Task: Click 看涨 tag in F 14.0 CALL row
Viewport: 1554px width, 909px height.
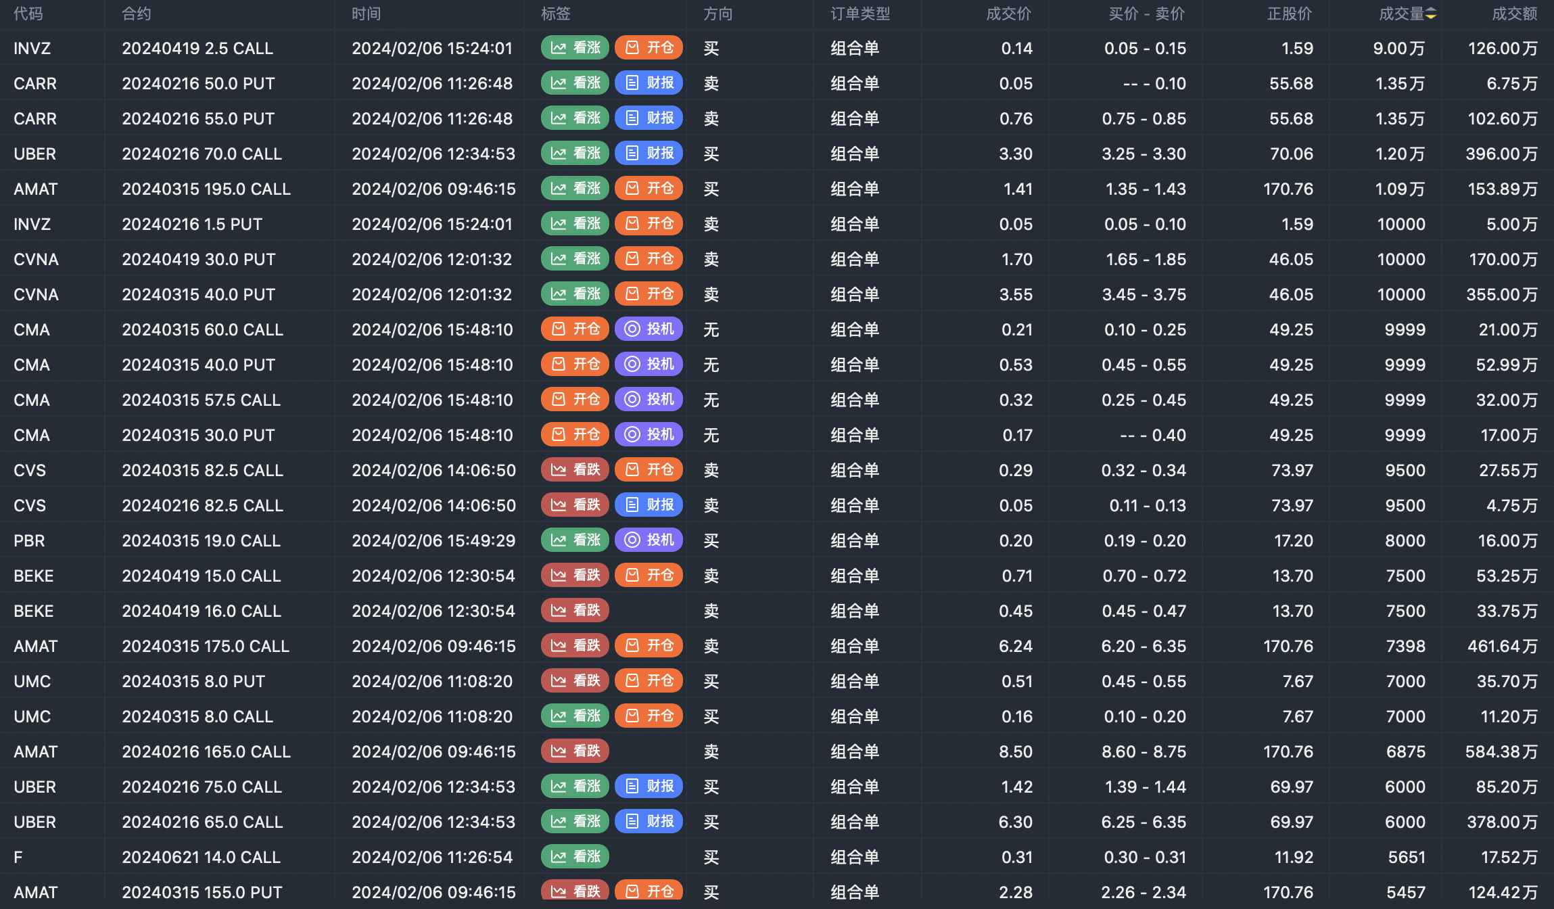Action: (575, 857)
